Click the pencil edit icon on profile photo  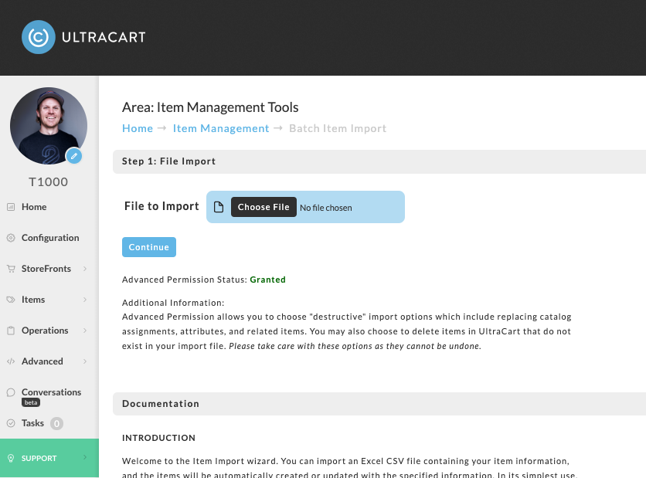[74, 156]
